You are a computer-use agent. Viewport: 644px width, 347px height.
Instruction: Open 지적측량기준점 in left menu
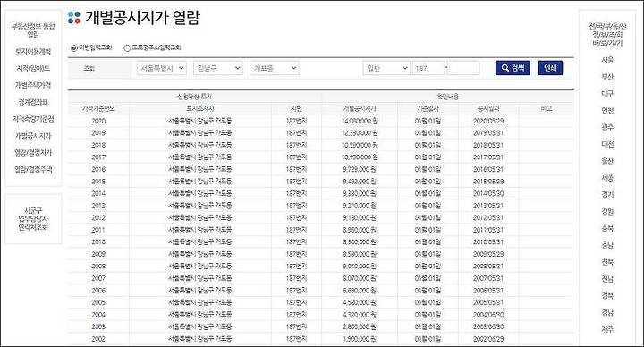[33, 119]
